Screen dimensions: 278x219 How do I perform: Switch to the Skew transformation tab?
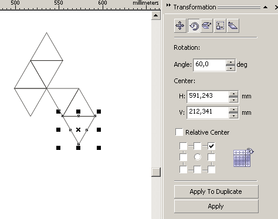[233, 26]
